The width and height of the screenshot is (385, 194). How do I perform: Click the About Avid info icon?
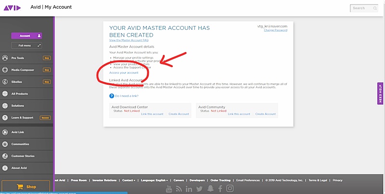pos(5,168)
